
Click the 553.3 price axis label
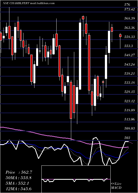pos(129,46)
